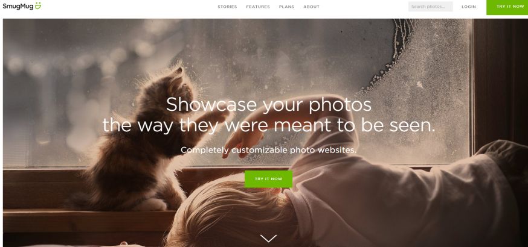The image size is (528, 247).
Task: Click the child's blond hair in the photo
Action: tap(229, 215)
